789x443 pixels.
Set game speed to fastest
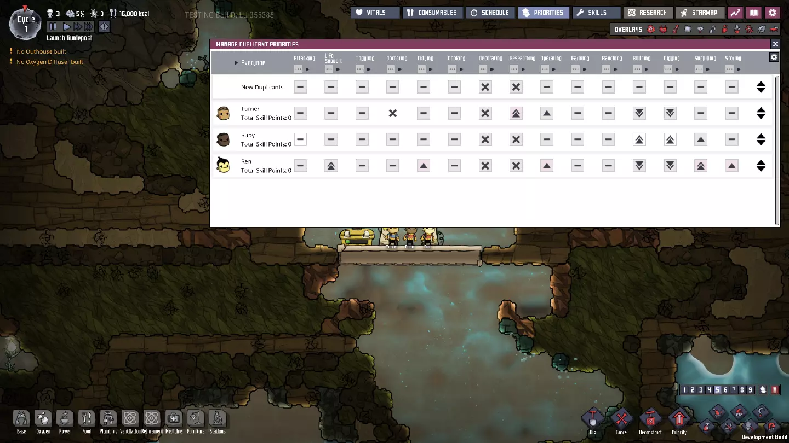pyautogui.click(x=89, y=26)
